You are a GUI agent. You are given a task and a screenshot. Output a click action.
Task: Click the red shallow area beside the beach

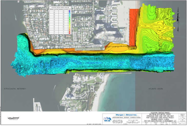(x=133, y=27)
